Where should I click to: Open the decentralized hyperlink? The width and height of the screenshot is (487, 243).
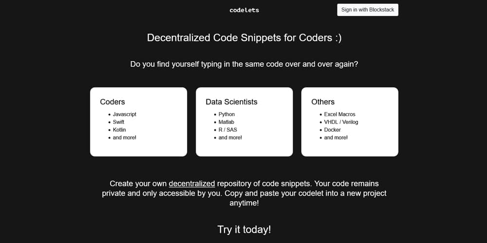click(x=192, y=184)
